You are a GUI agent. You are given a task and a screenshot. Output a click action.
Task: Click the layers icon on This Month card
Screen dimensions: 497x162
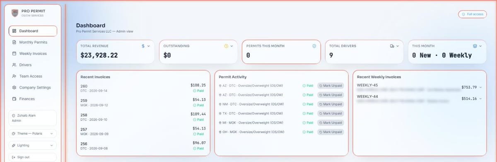(x=475, y=46)
